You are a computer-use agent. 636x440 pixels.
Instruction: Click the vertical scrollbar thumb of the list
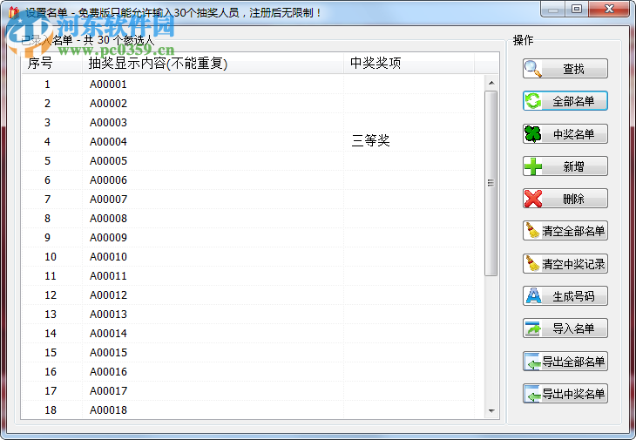click(491, 183)
